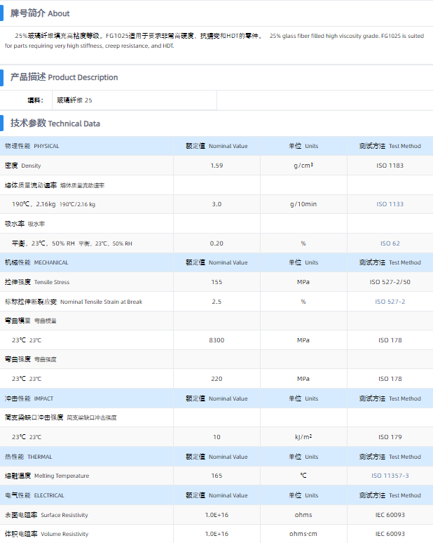Select the Product Description section heading
433x543 pixels.
64,77
